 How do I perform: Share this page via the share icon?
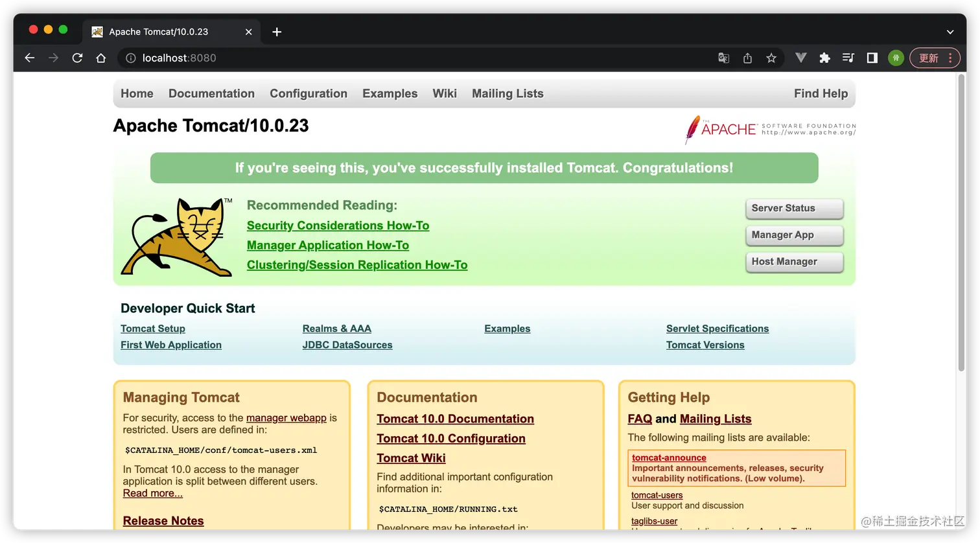point(747,58)
